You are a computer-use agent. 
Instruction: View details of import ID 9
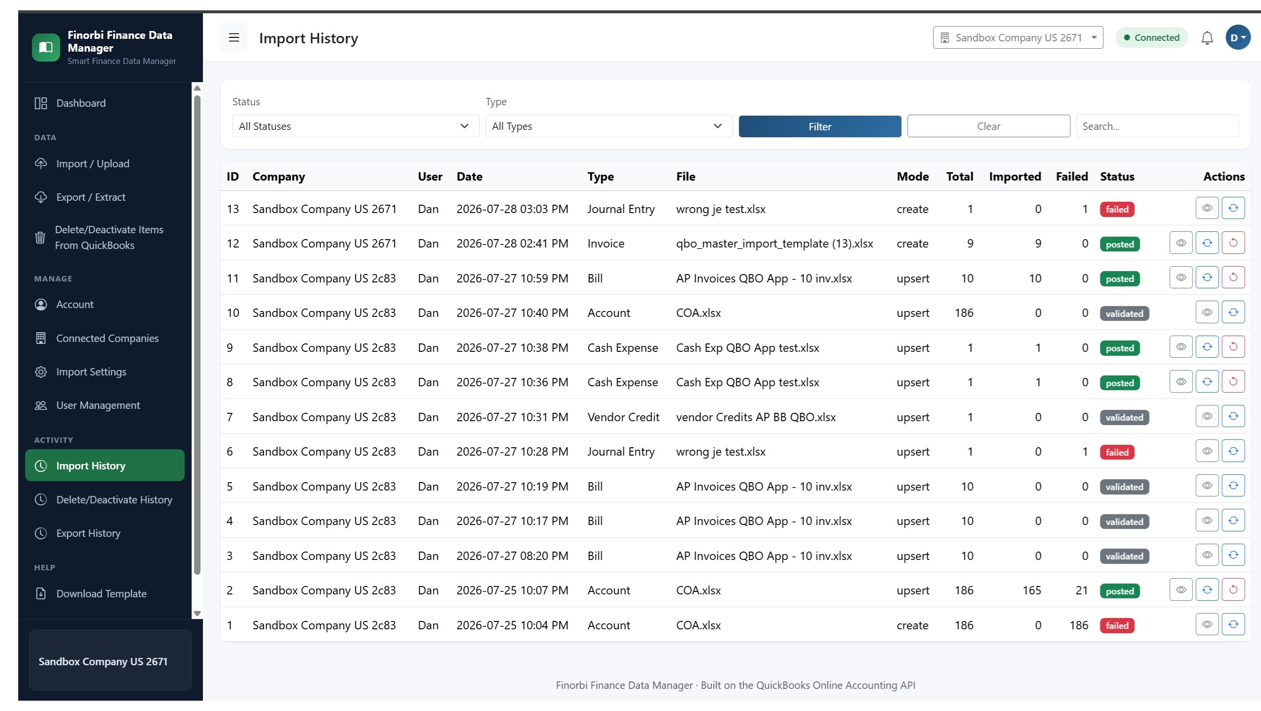pos(1181,347)
